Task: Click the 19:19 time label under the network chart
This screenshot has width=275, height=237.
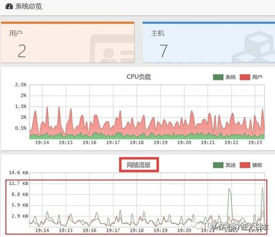Action: pos(160,230)
